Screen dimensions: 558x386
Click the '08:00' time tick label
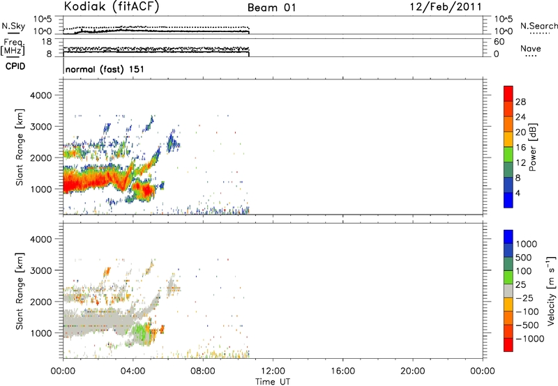[202, 371]
